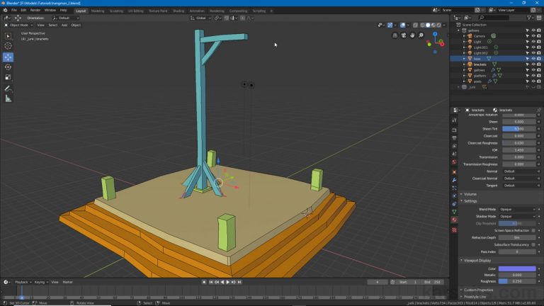Screen dimensions: 544x306
Task: Toggle visibility of the platform object
Action: pos(533,75)
